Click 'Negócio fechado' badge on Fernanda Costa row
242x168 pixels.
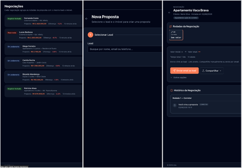tap(14, 19)
